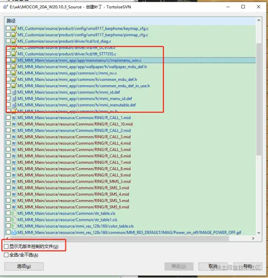The width and height of the screenshot is (268, 278).
Task: Select row R_CALL_8.mid path
Action: pos(74,169)
